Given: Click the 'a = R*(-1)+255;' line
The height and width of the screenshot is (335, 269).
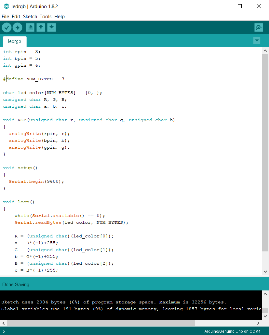Looking at the screenshot, I should click(36, 243).
